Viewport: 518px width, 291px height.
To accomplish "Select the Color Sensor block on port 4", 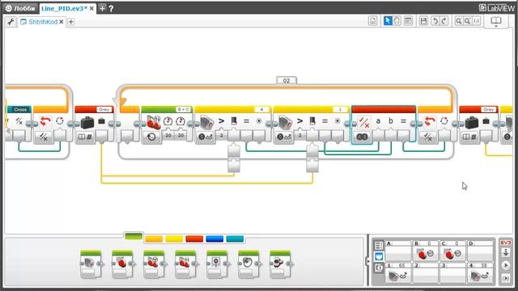I will coord(232,125).
